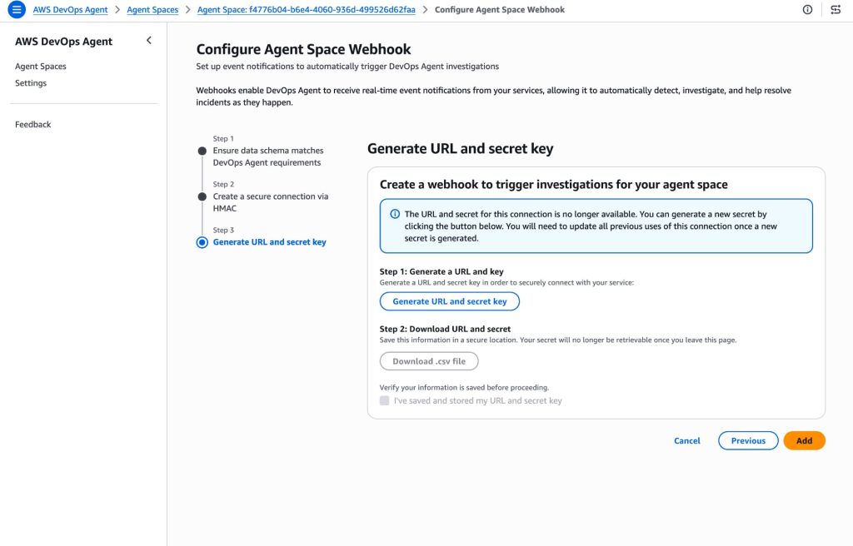Viewport: 853px width, 546px height.
Task: Open Settings in the sidebar
Action: pos(31,83)
